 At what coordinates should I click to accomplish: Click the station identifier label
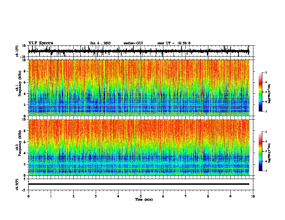pos(133,43)
